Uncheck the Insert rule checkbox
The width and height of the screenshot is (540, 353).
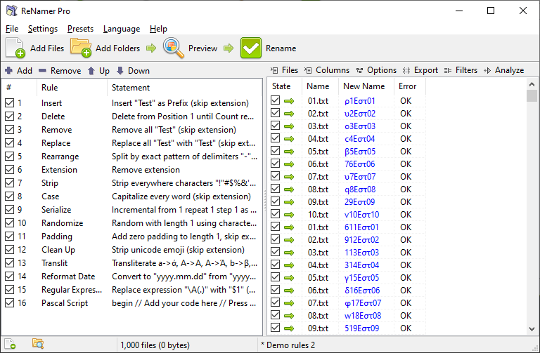[x=9, y=103]
